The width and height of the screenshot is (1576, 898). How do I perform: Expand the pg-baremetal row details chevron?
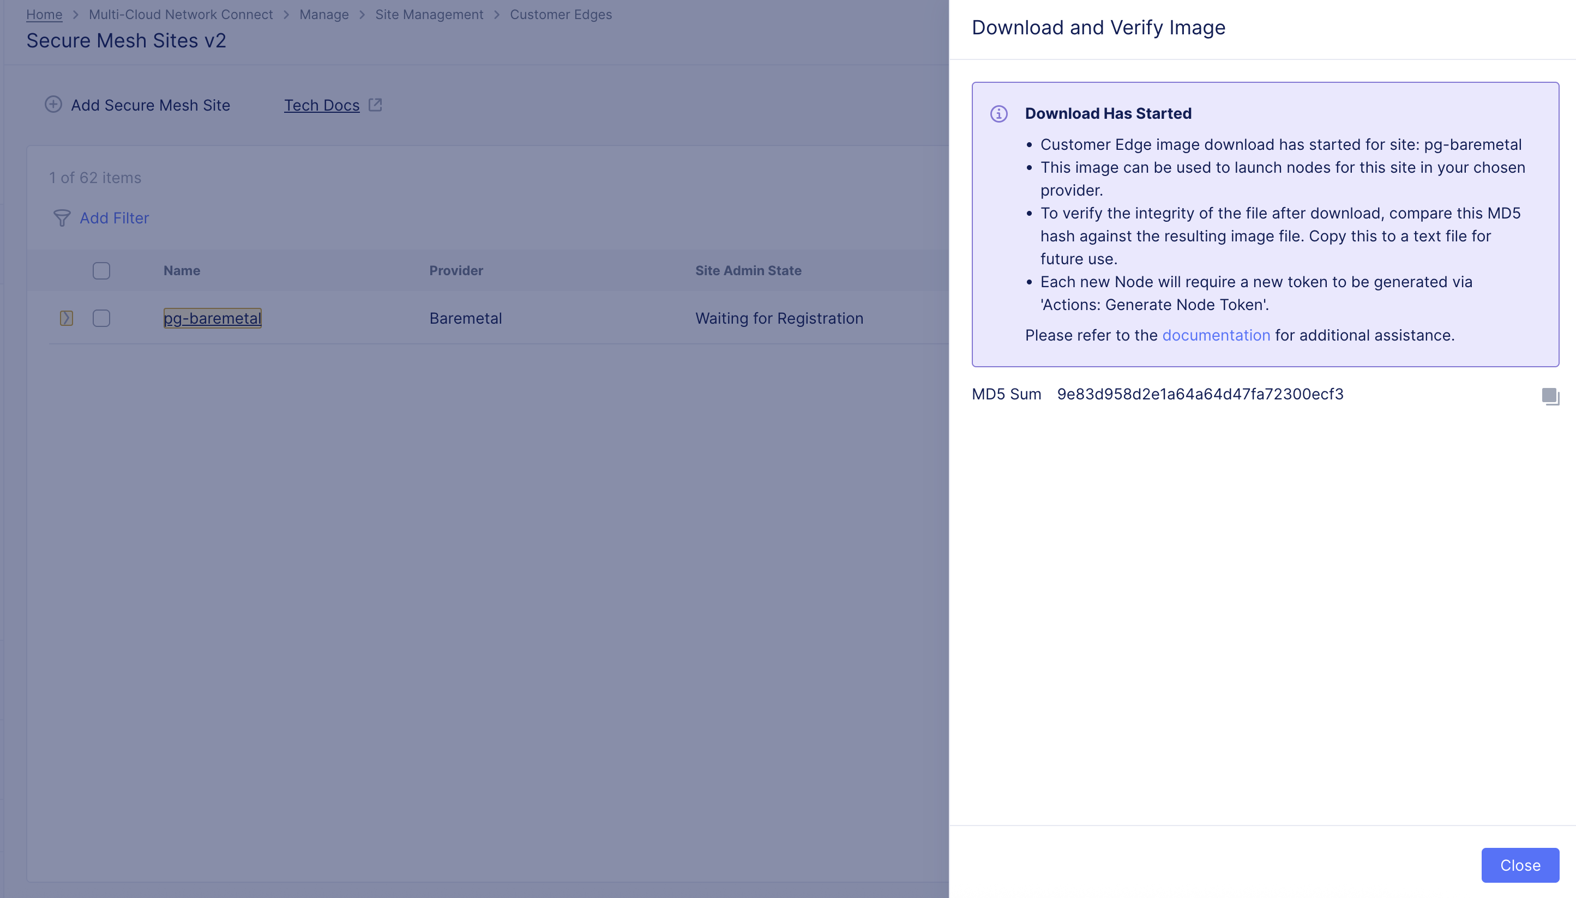(x=66, y=318)
